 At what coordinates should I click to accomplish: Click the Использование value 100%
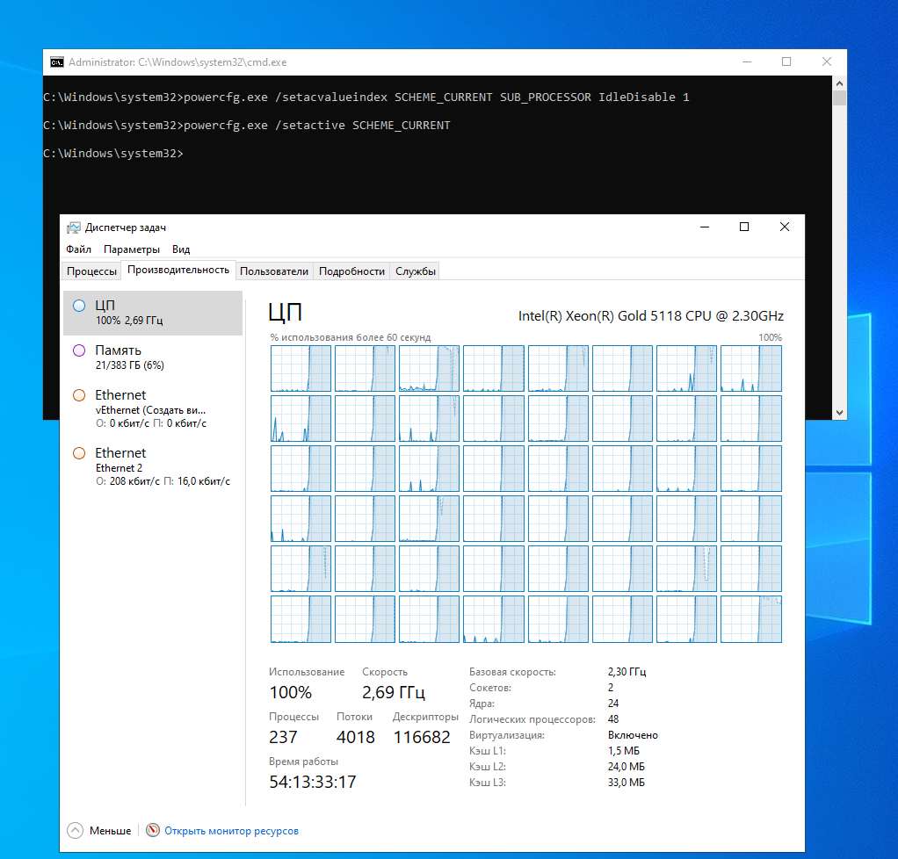(290, 692)
